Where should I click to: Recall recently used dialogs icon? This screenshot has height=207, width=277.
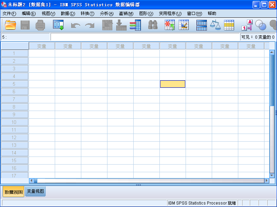58,25
